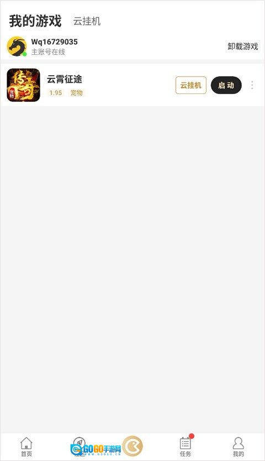
Task: Click the 1.95 tag
Action: (56, 93)
